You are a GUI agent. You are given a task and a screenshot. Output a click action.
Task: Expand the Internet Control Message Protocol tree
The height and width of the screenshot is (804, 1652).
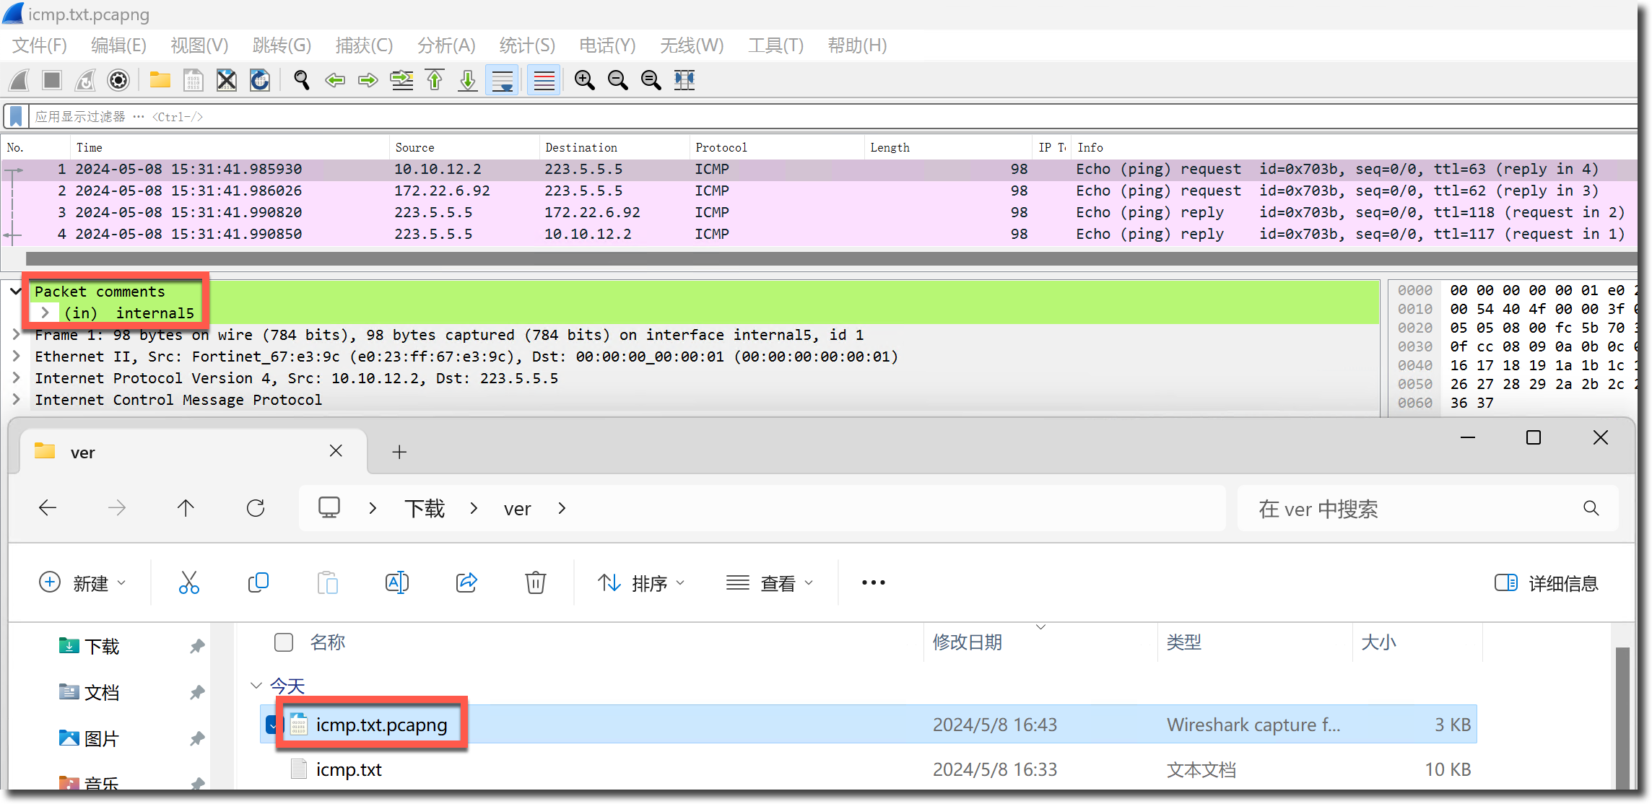tap(16, 400)
